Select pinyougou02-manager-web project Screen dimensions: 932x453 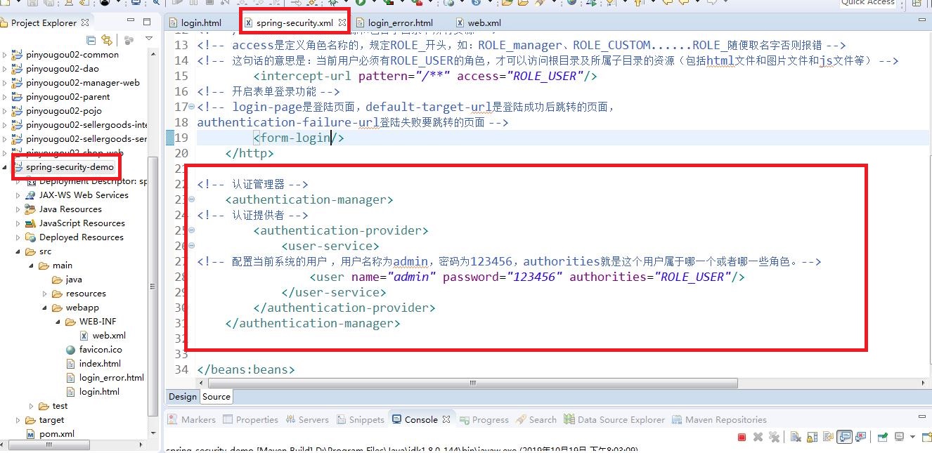tap(76, 83)
